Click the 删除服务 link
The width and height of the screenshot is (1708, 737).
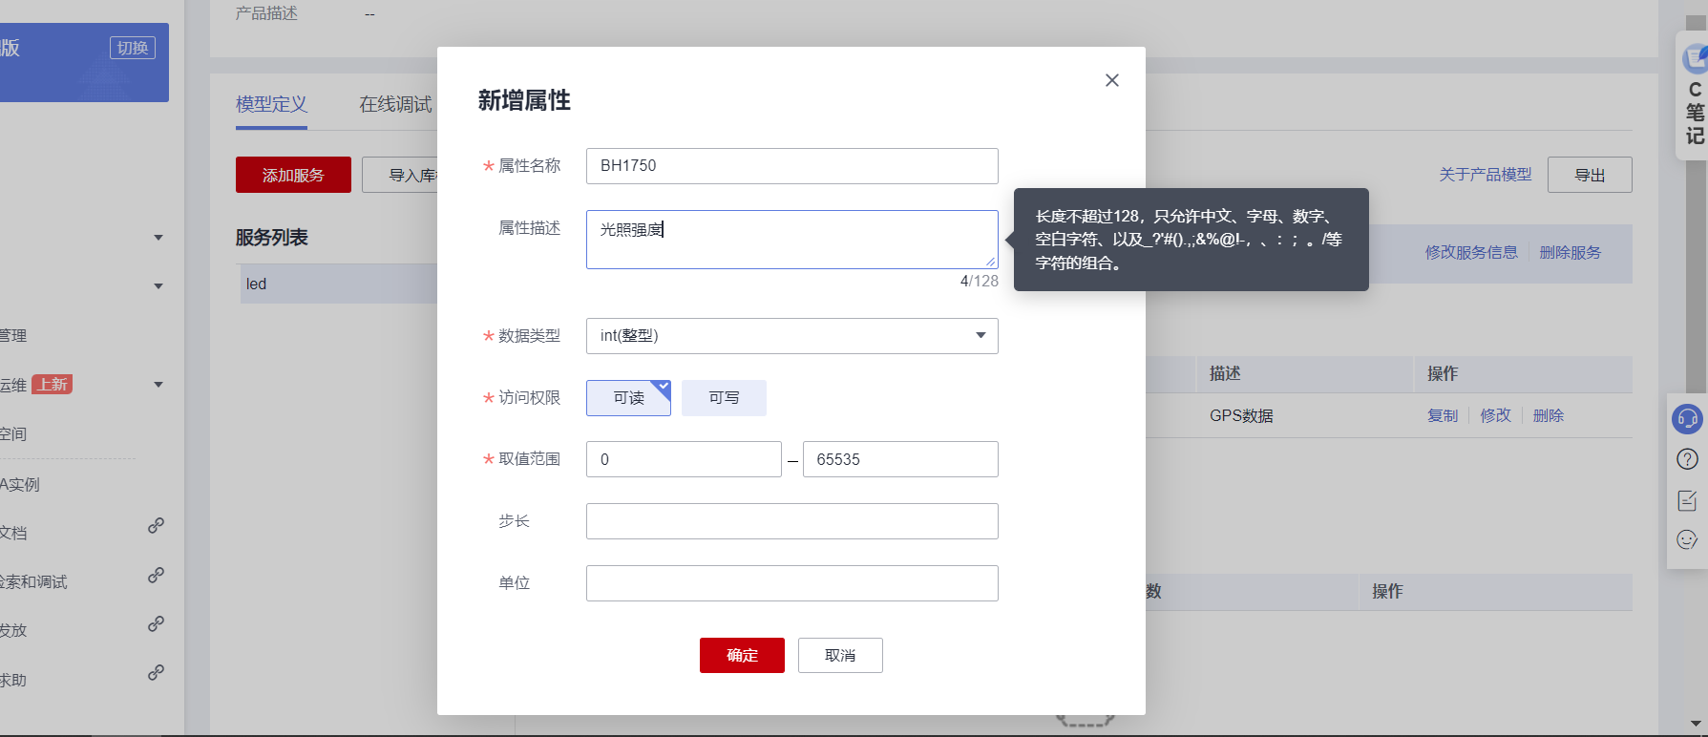click(x=1571, y=253)
